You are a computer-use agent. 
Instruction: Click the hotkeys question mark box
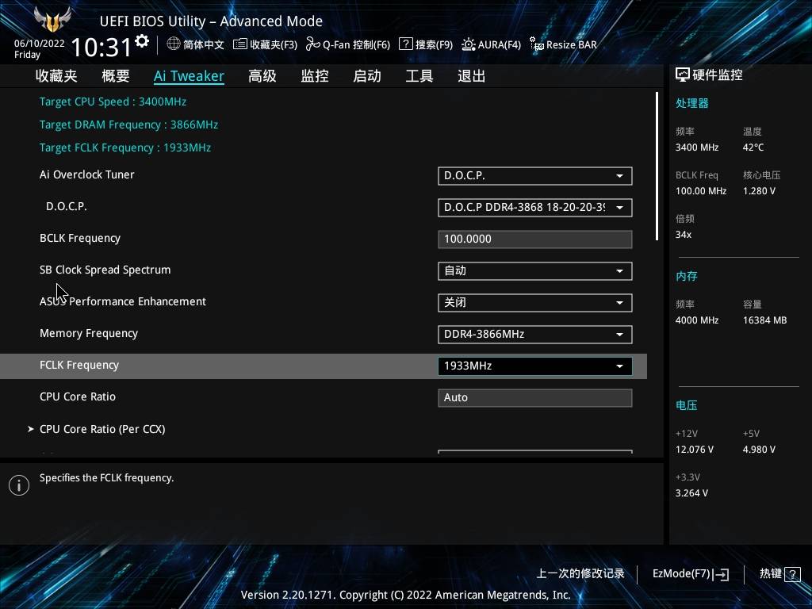point(792,574)
